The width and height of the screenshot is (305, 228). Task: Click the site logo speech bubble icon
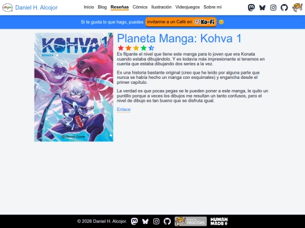pyautogui.click(x=7, y=7)
